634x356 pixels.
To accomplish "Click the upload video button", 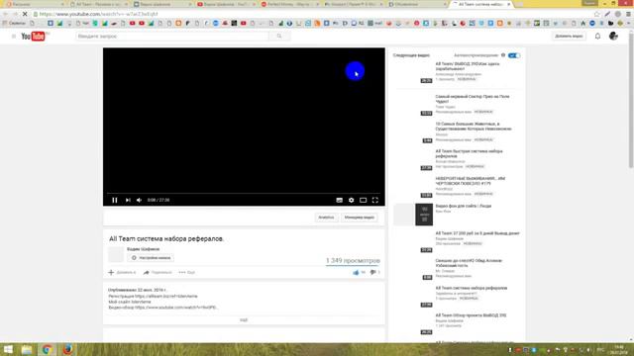I will tap(569, 37).
